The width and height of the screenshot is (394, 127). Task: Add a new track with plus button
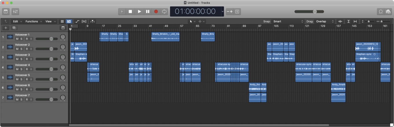(6, 28)
